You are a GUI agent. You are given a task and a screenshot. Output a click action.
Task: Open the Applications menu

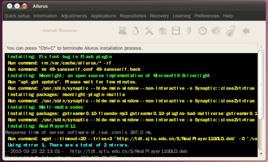tap(103, 16)
